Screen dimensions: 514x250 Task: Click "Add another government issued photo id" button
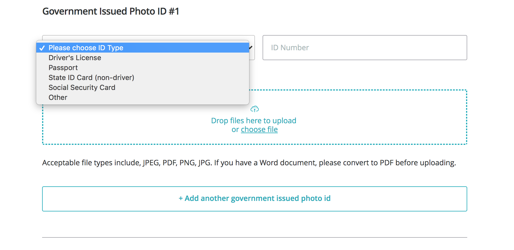click(254, 199)
